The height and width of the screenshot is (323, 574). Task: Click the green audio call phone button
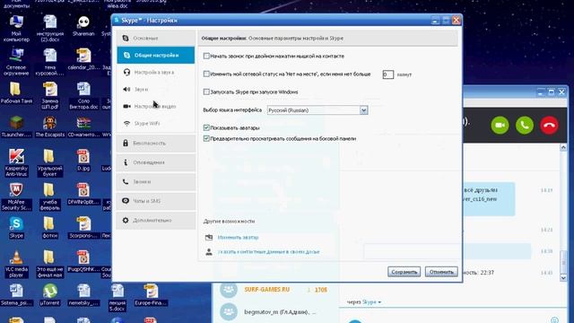(524, 126)
